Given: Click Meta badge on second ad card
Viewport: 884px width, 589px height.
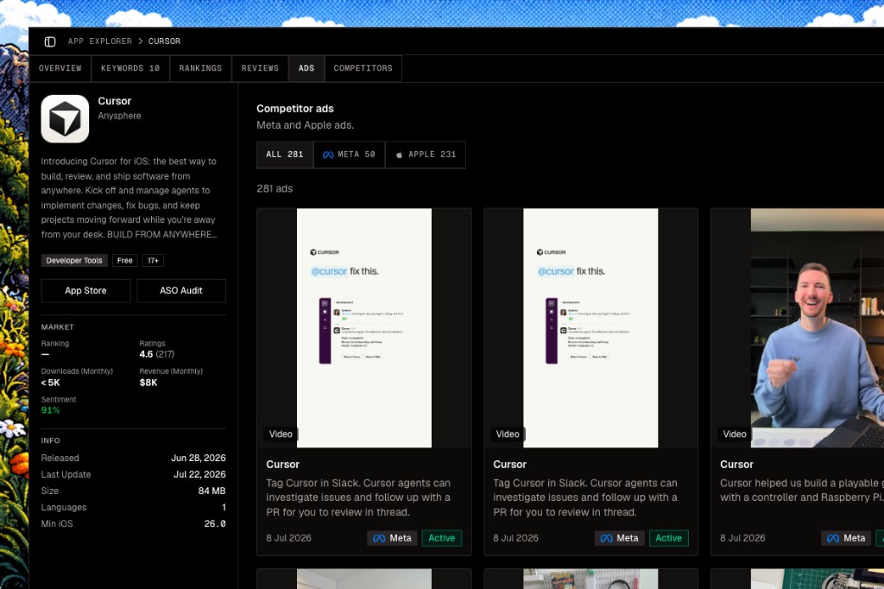Looking at the screenshot, I should coord(619,538).
